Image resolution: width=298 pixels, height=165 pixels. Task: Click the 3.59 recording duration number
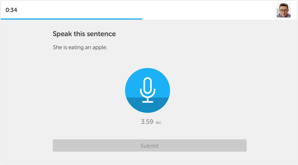(147, 122)
